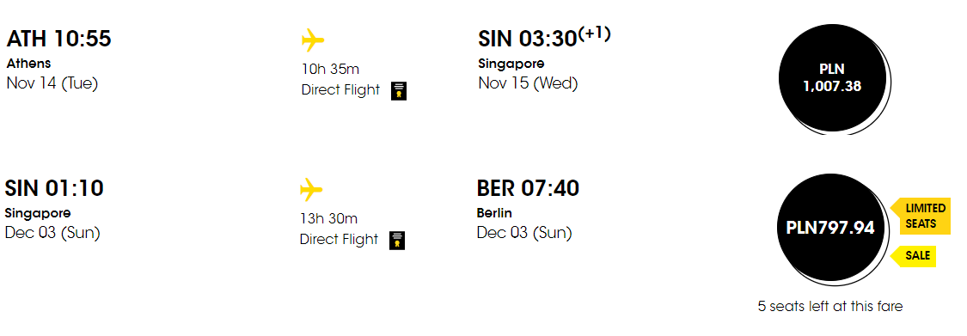Click the first Direct Flight label
Screen dimensions: 967x336
coord(340,90)
